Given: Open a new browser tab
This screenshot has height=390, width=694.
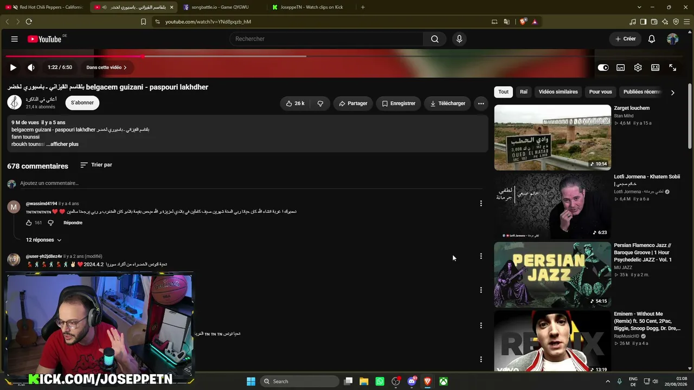Looking at the screenshot, I should coord(363,7).
